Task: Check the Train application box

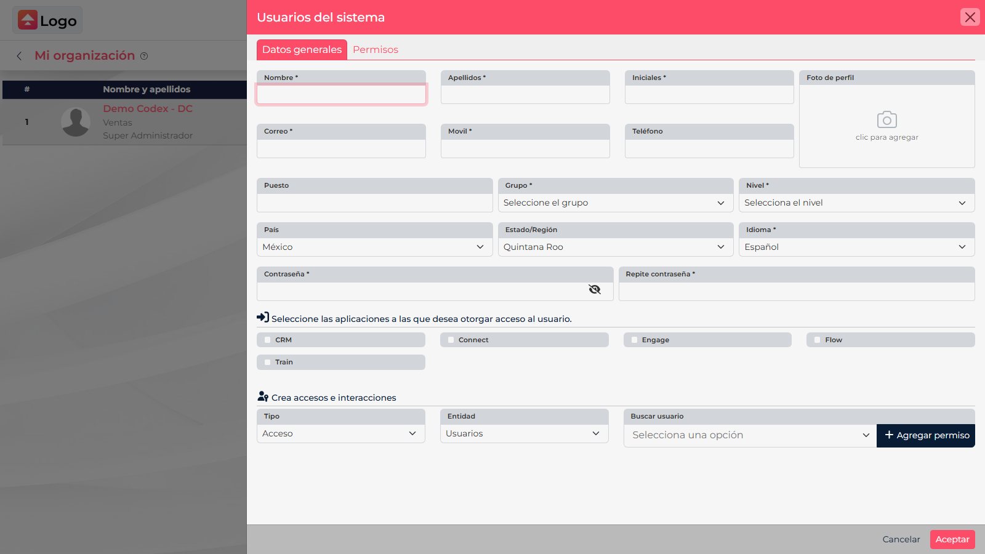Action: tap(268, 362)
